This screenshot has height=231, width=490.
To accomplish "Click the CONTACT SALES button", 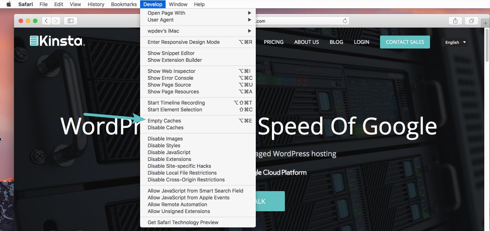I will pyautogui.click(x=405, y=42).
